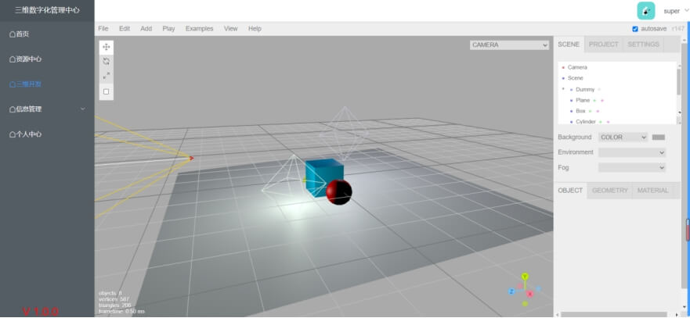Click the green geometry dot next to Box
The width and height of the screenshot is (690, 318).
pyautogui.click(x=590, y=112)
